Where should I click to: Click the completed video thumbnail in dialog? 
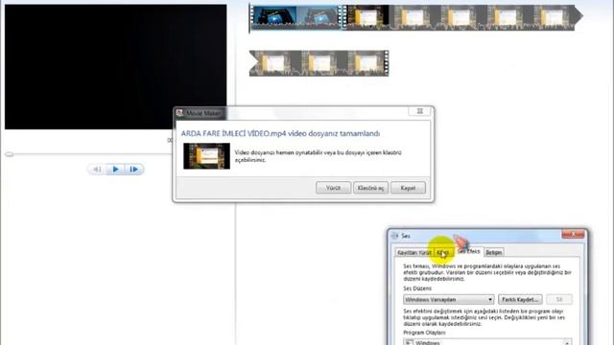207,156
